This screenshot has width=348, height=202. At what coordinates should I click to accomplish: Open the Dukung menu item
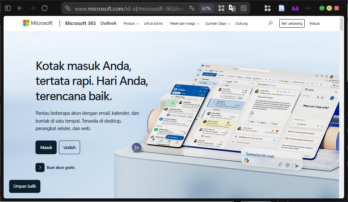242,23
